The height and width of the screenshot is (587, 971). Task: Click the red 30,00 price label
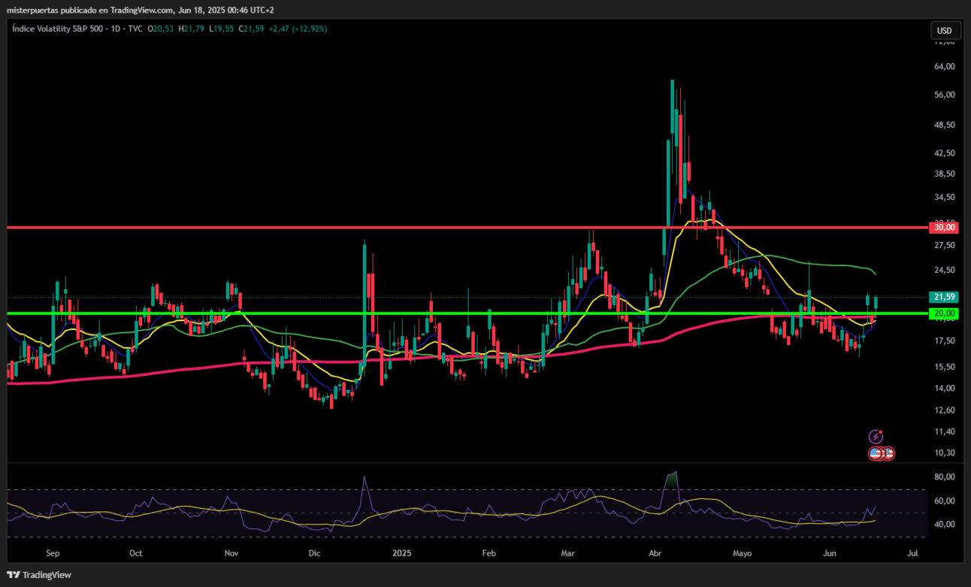(x=944, y=227)
